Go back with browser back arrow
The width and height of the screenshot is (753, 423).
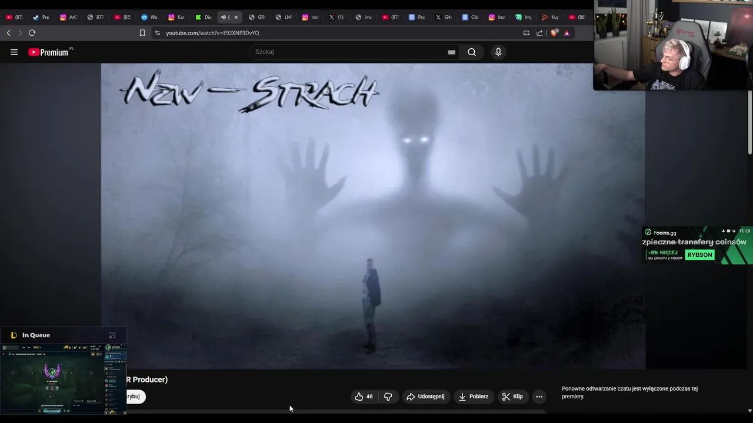pyautogui.click(x=8, y=33)
